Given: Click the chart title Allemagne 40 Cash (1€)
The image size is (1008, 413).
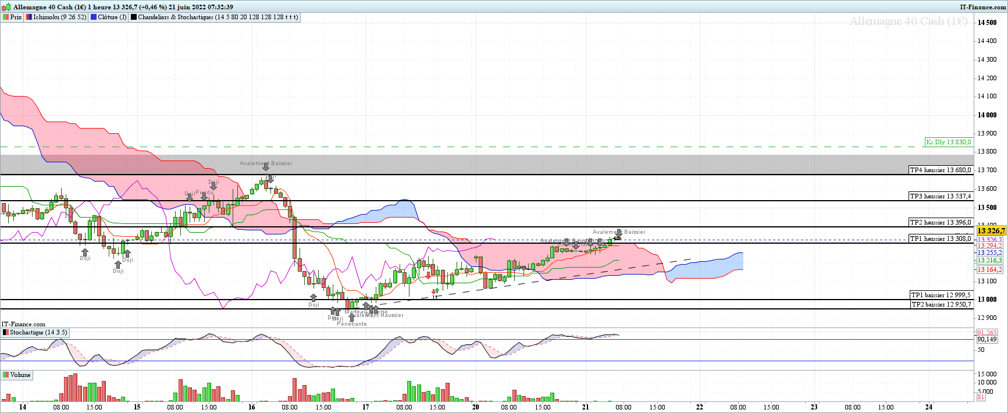Looking at the screenshot, I should click(51, 7).
